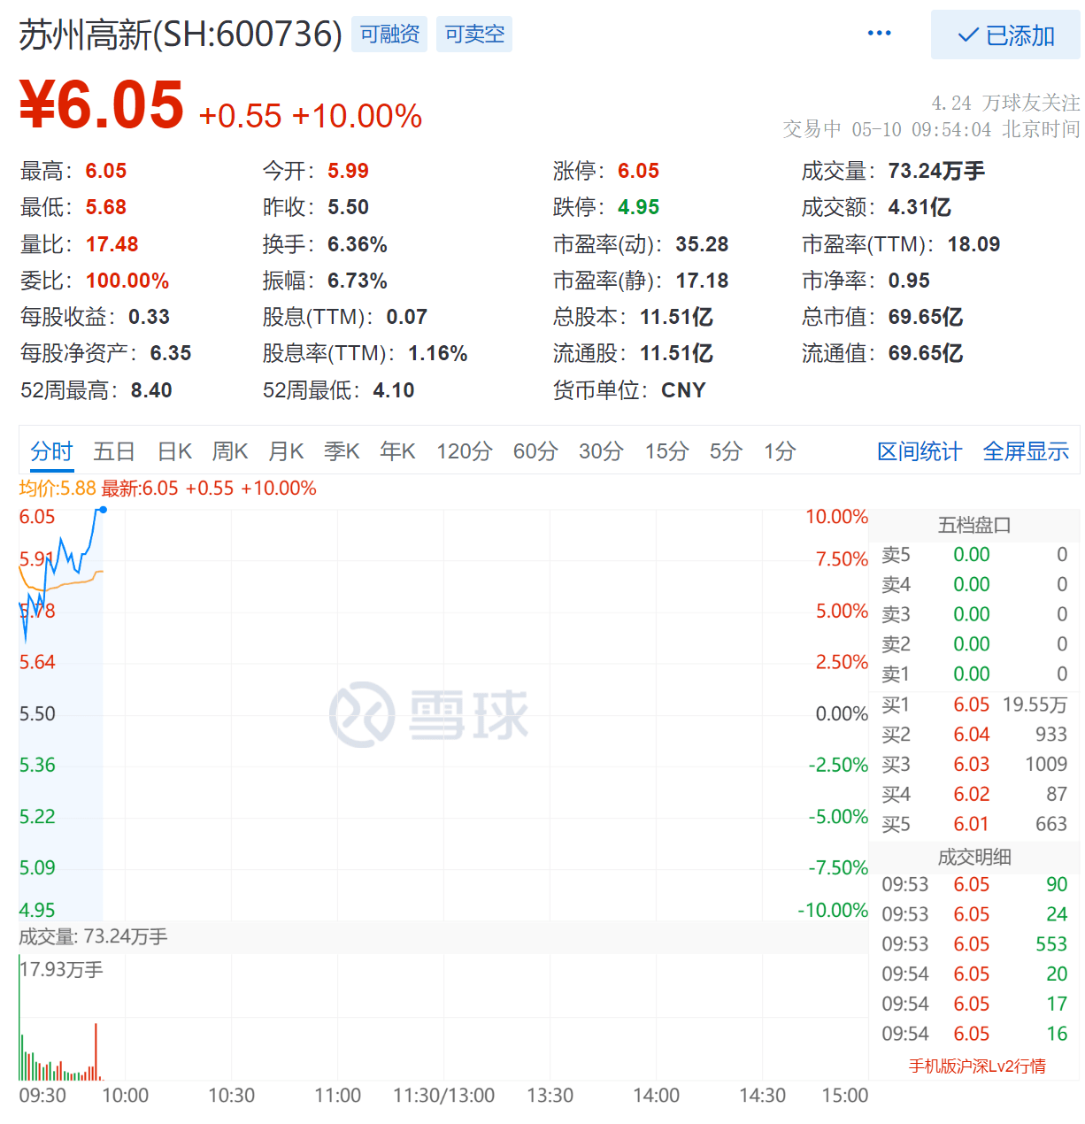Click the 买5 row priced 6.01
Image resolution: width=1085 pixels, height=1124 pixels.
pos(974,824)
